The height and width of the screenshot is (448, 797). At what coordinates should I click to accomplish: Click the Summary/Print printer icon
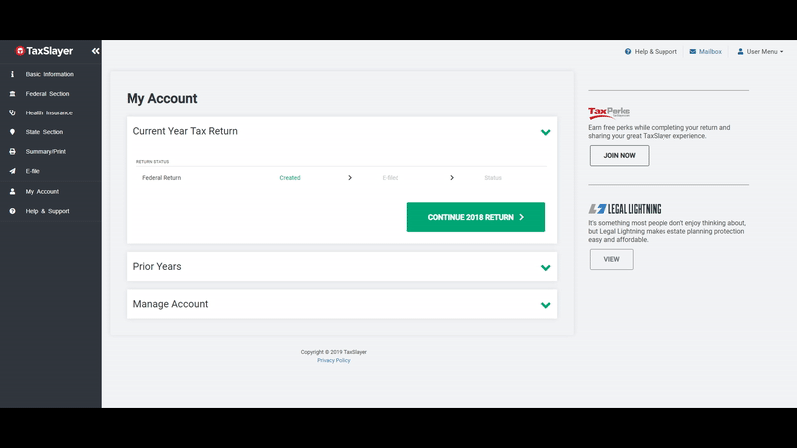(12, 152)
